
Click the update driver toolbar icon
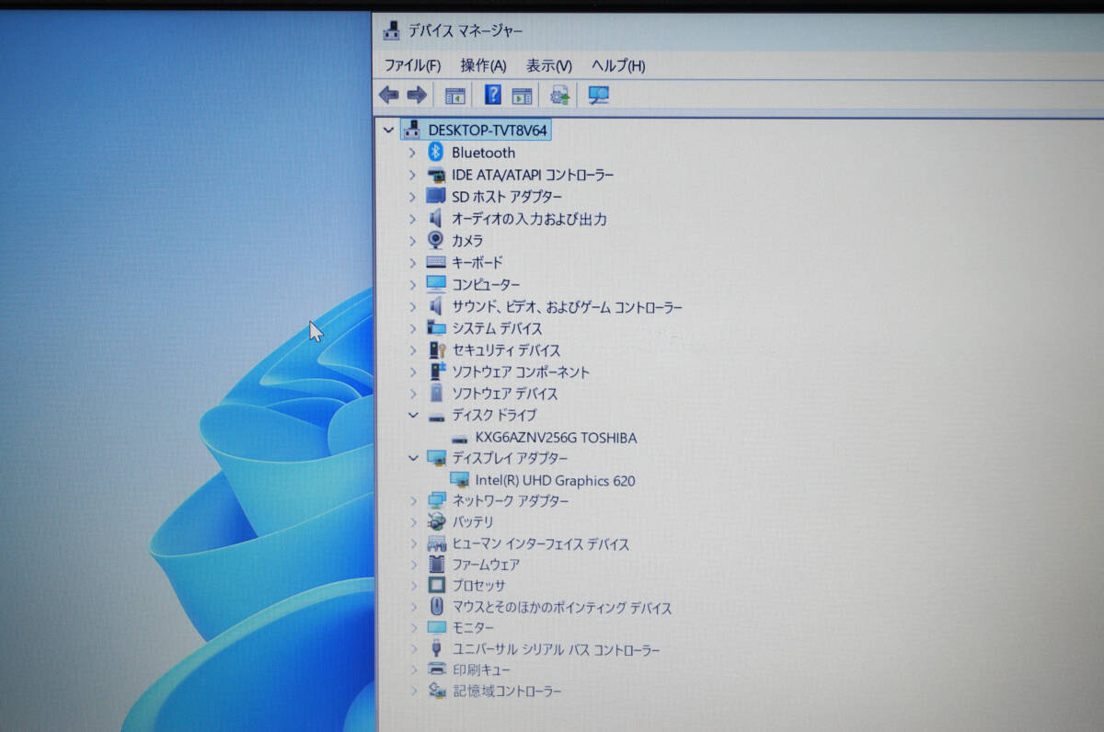[559, 95]
